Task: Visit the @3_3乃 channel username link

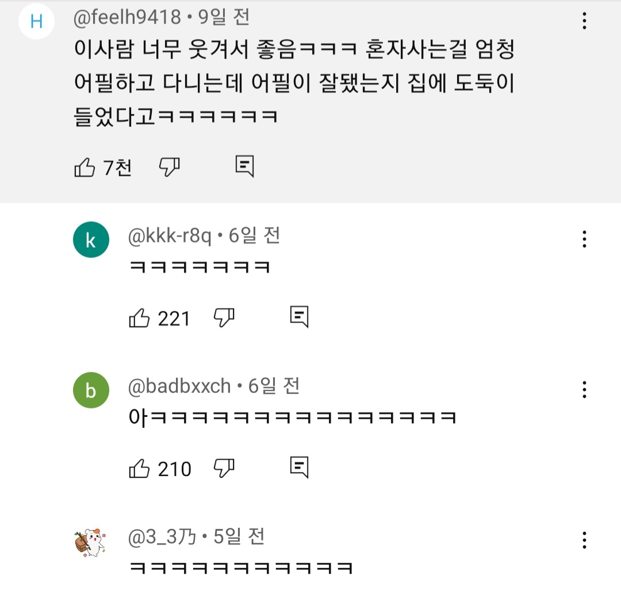Action: click(x=162, y=537)
